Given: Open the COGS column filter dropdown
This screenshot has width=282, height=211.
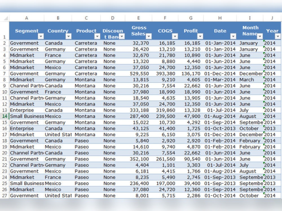Looking at the screenshot, I should click(x=175, y=36).
